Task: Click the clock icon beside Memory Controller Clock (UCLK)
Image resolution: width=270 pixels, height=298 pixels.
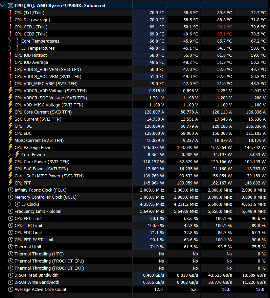Action: click(10, 197)
